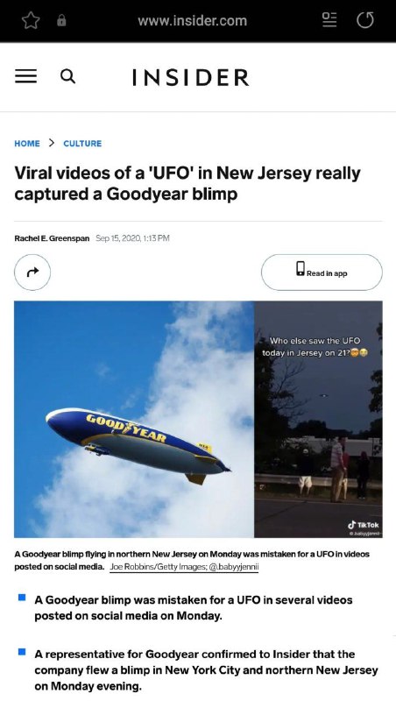Tap the padlock security icon
Viewport: 396px width, 701px height.
pyautogui.click(x=61, y=20)
